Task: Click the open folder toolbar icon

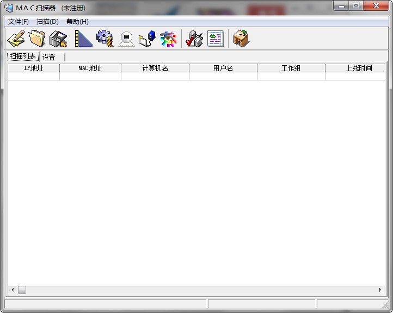Action: 37,39
